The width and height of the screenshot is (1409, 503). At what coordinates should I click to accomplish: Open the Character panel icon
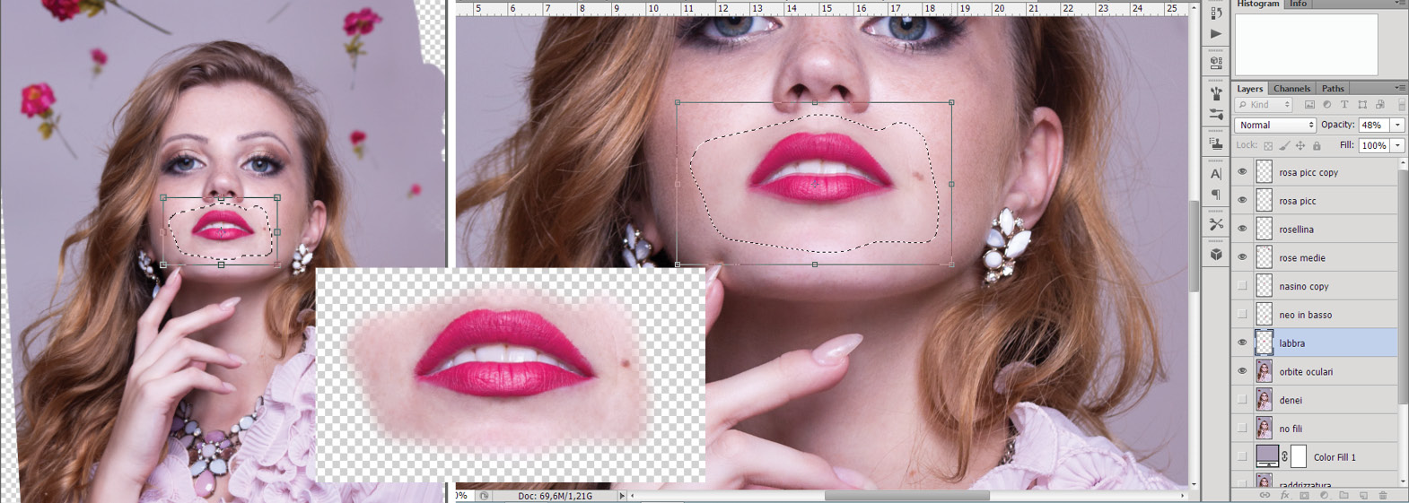pyautogui.click(x=1216, y=174)
